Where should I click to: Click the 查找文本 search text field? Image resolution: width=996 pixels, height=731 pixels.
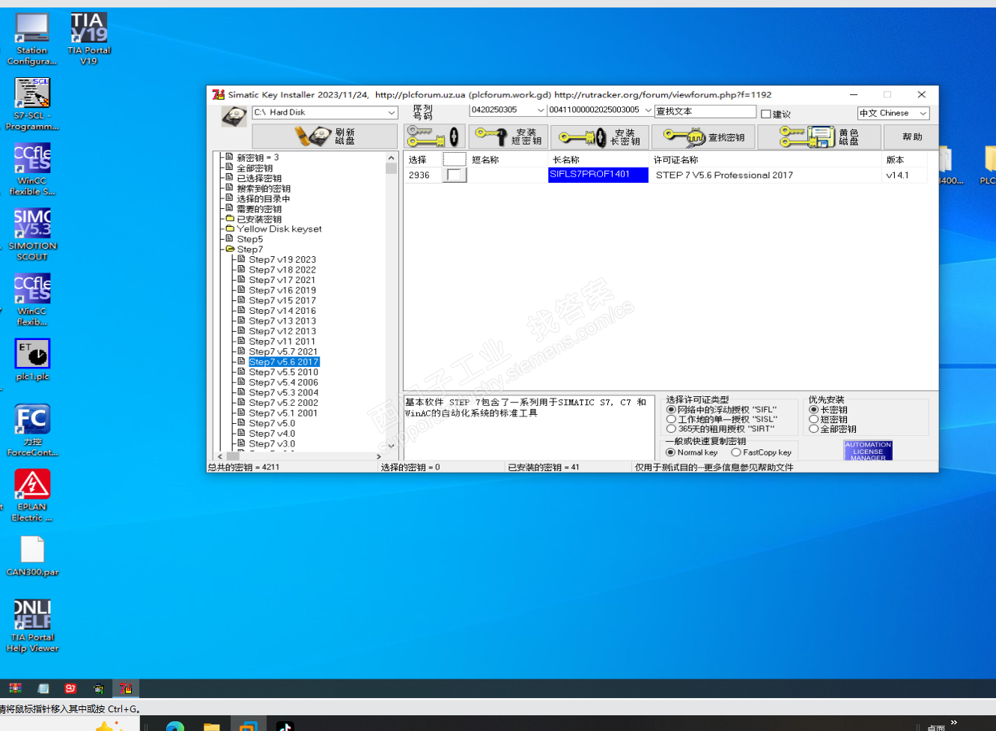click(705, 112)
